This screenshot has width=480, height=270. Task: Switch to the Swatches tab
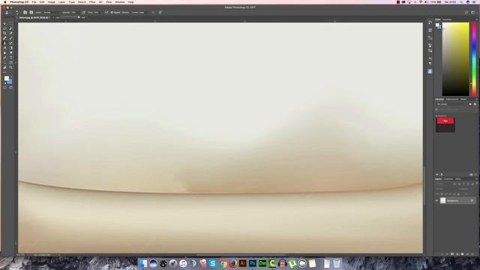(447, 19)
